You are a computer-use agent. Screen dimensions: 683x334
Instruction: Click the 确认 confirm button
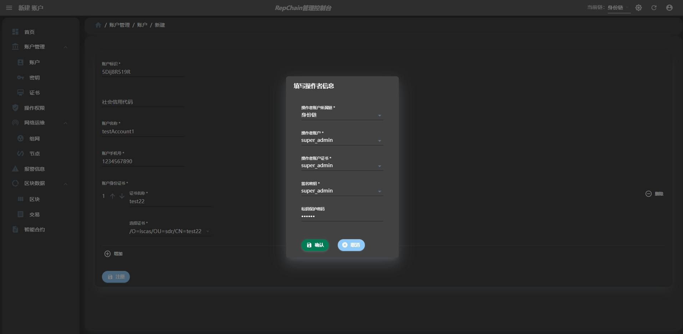click(315, 245)
